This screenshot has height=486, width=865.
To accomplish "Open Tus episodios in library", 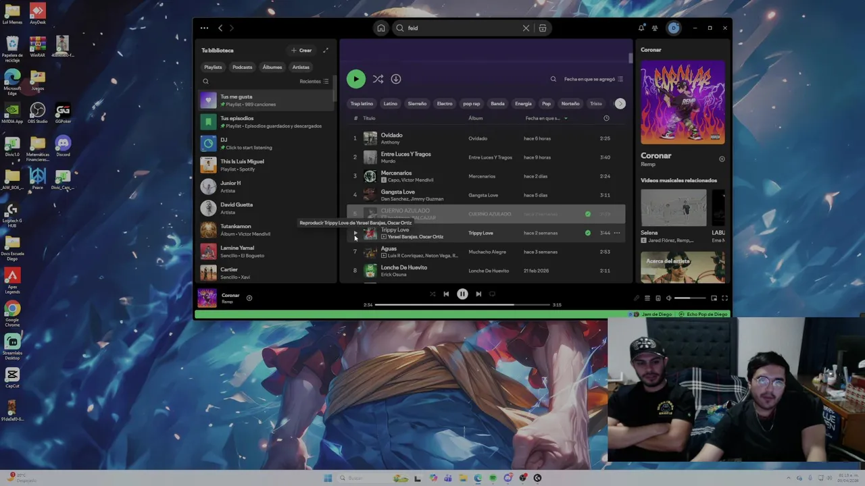I will 266,122.
